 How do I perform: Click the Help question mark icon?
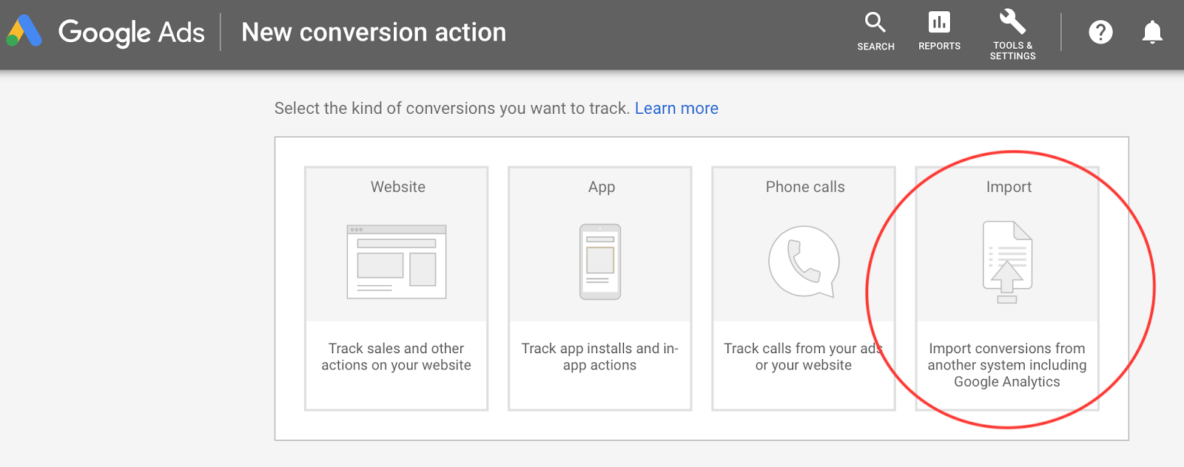coord(1100,33)
